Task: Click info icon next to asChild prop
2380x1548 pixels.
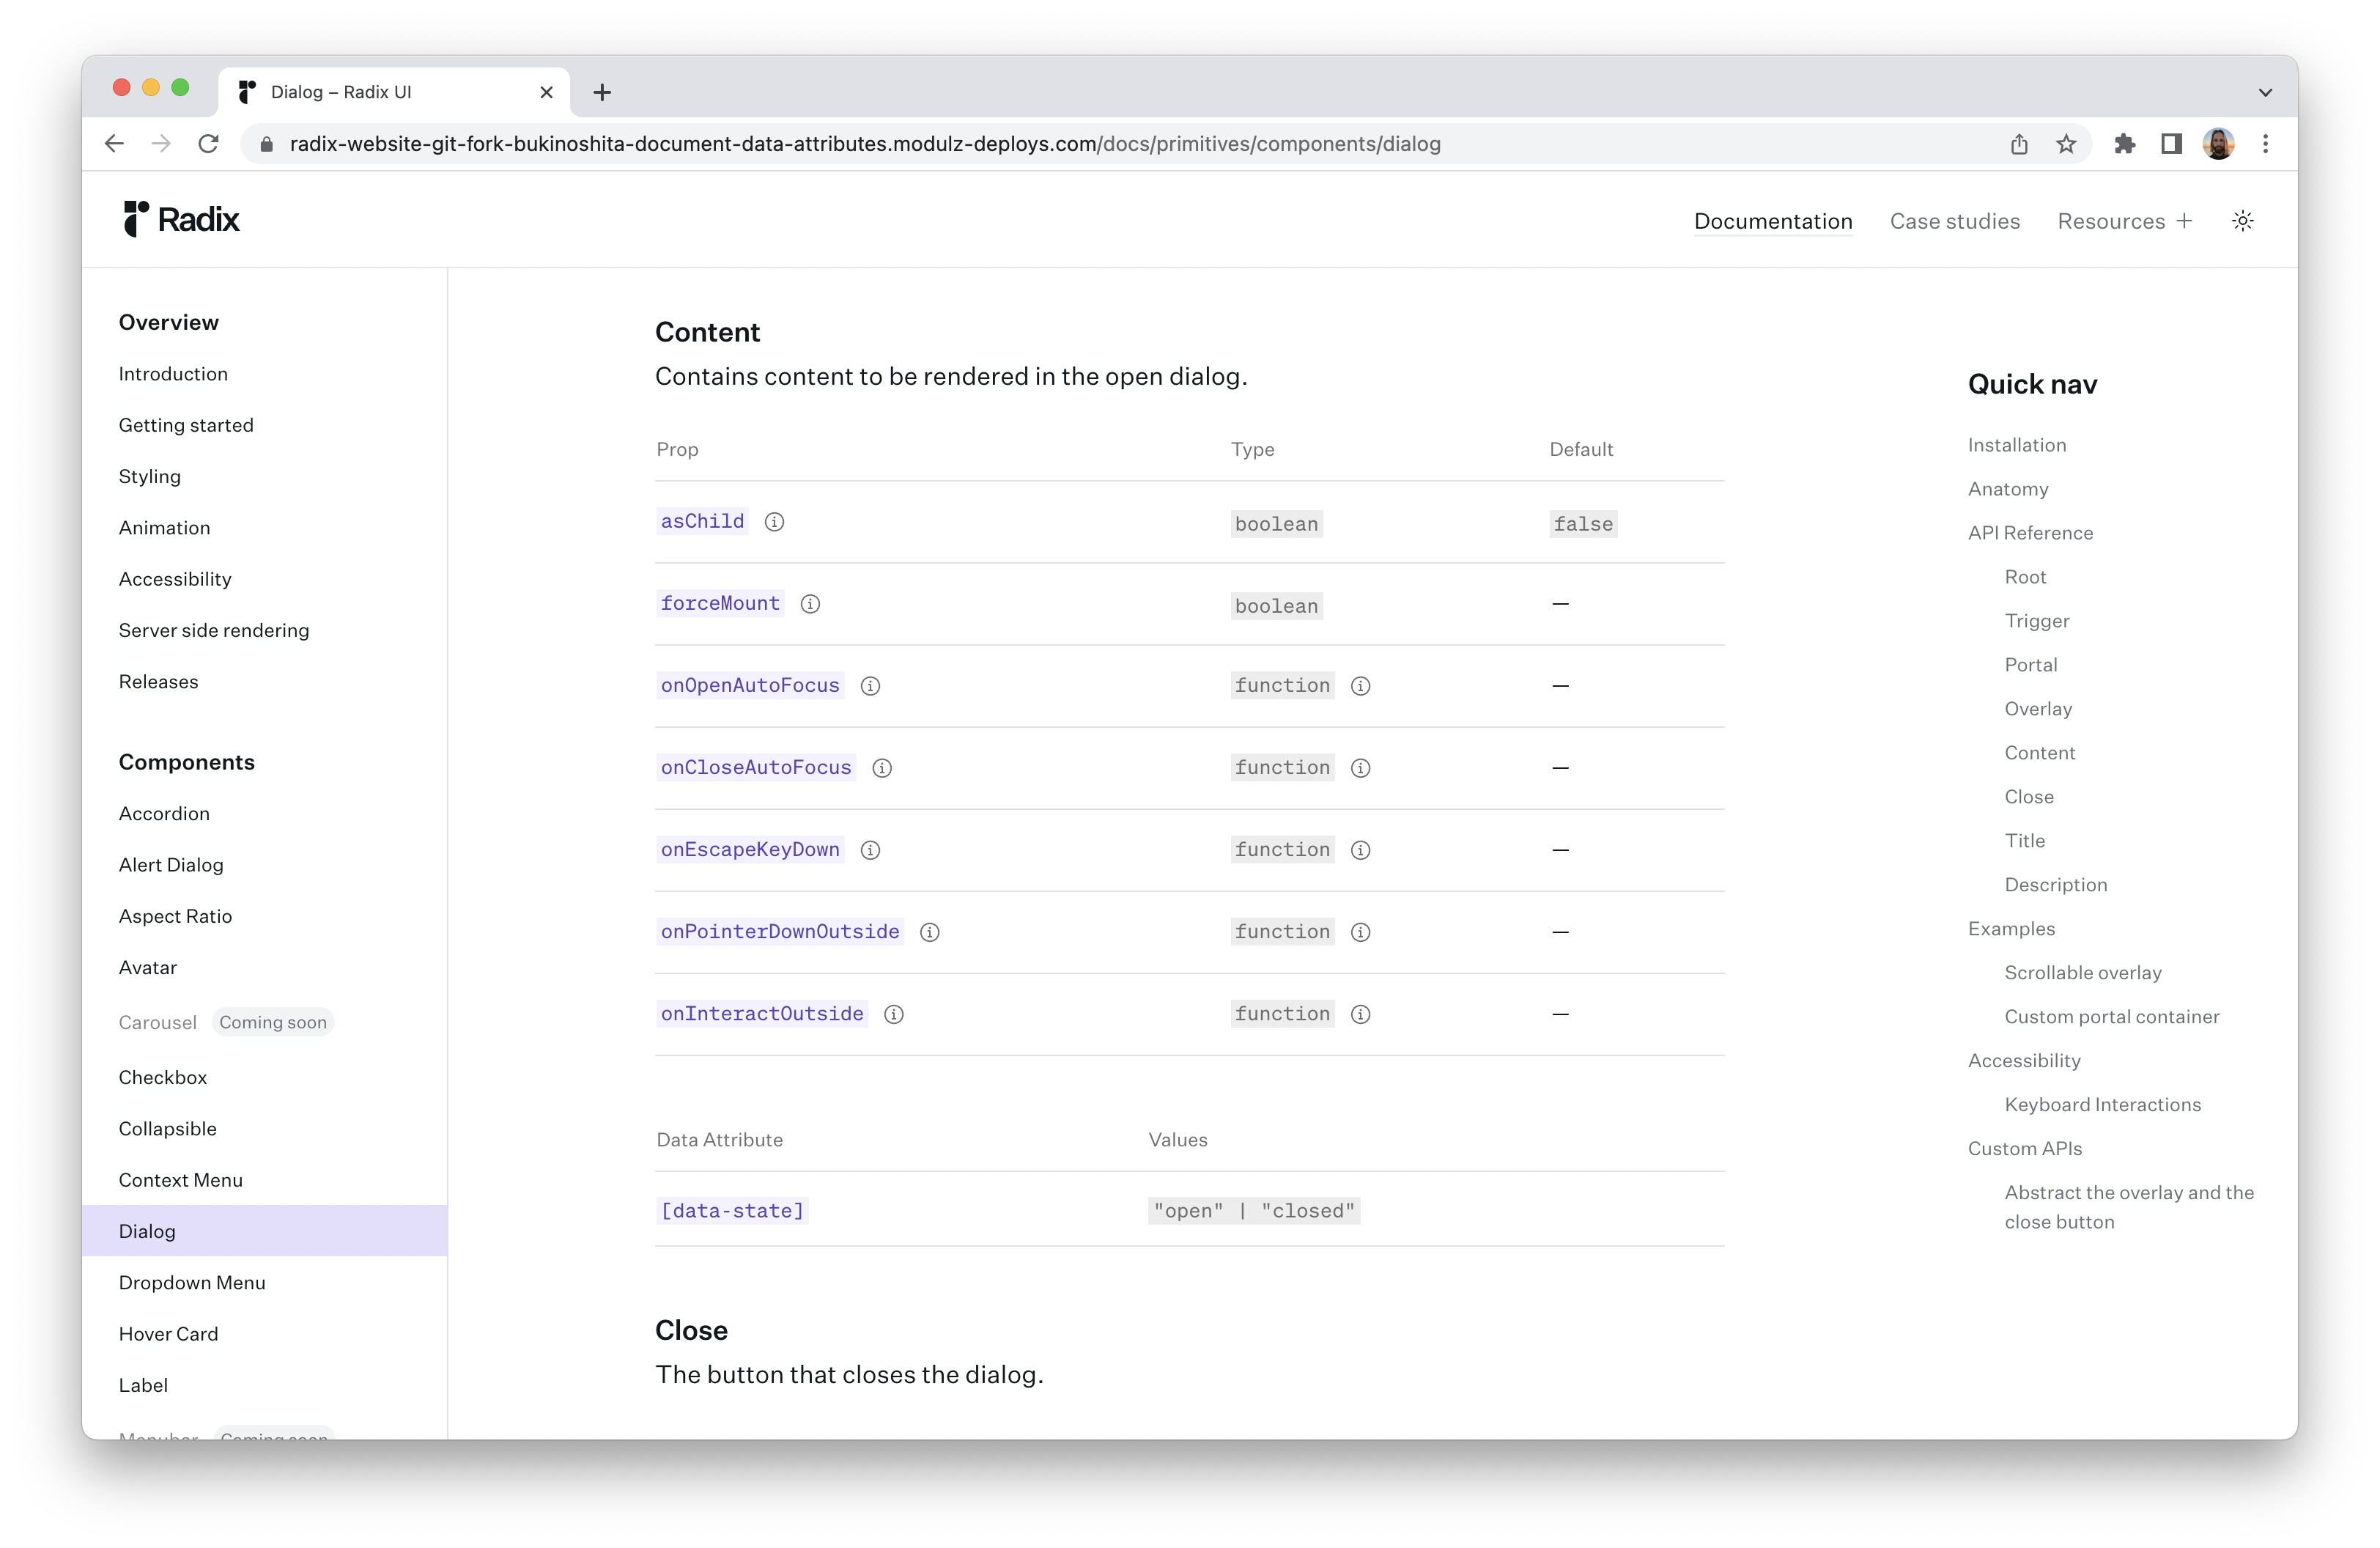Action: click(774, 522)
